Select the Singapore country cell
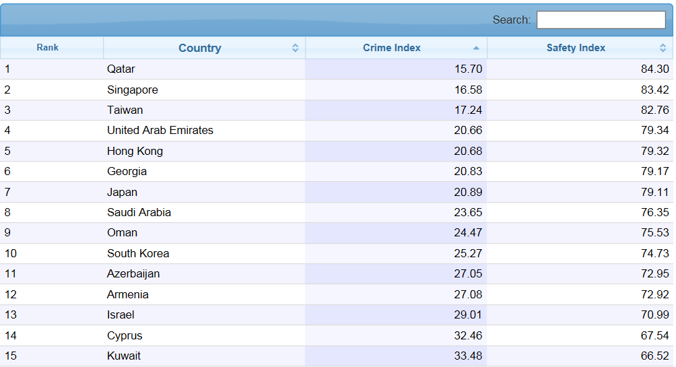Image resolution: width=676 pixels, height=367 pixels. (x=133, y=90)
